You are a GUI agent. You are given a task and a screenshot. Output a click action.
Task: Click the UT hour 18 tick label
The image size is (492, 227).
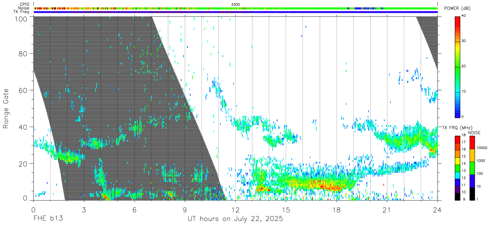click(337, 209)
